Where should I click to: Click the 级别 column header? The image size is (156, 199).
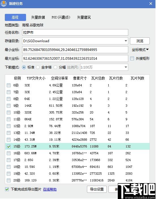coord(17,78)
